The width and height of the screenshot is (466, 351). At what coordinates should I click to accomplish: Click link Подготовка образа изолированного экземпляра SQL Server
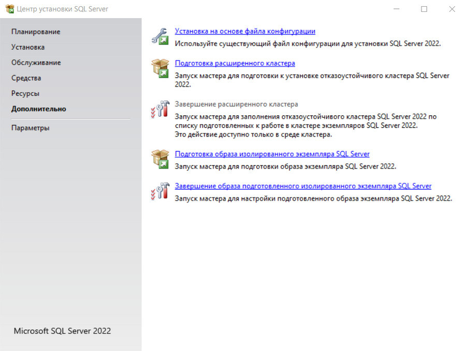pos(272,154)
